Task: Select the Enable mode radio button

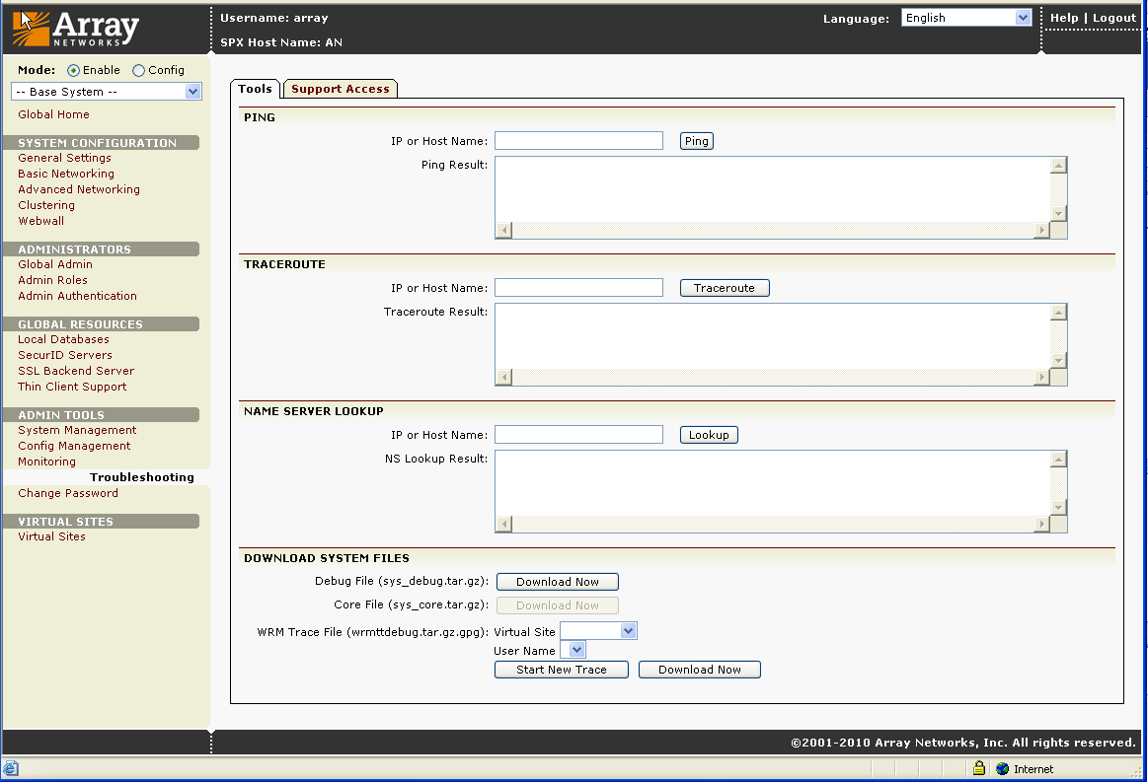Action: coord(73,71)
